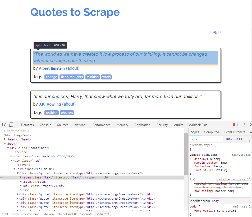Click the Styles panel overflow chevron

(251, 132)
